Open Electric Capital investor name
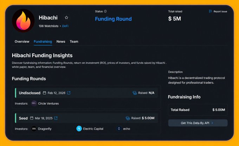239x146 pixels. pos(93,129)
